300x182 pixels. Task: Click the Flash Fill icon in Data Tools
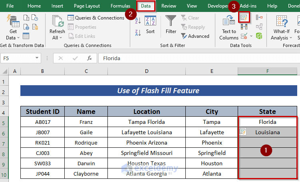[x=244, y=17]
